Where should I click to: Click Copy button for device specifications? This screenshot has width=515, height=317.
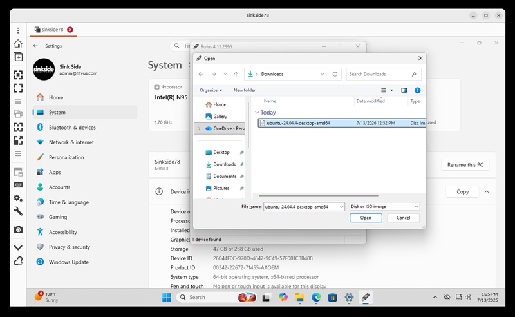(462, 192)
